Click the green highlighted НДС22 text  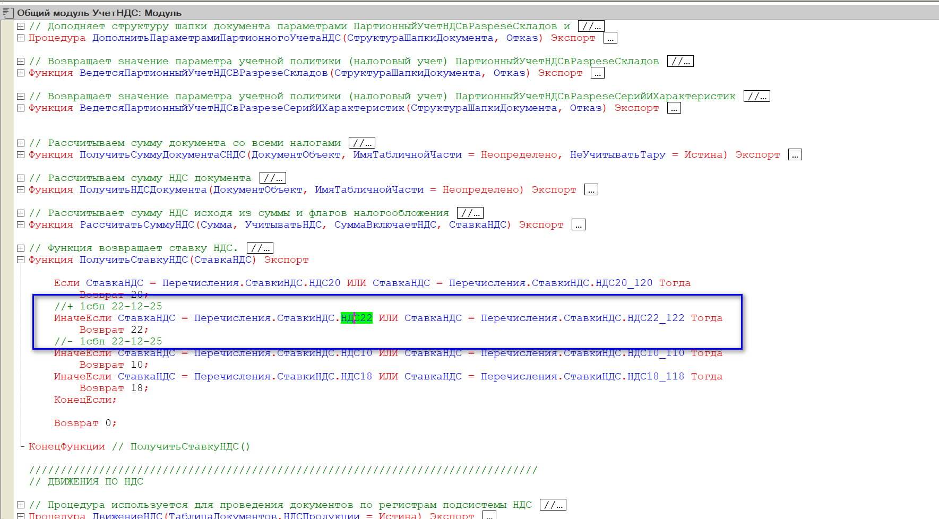(x=357, y=318)
